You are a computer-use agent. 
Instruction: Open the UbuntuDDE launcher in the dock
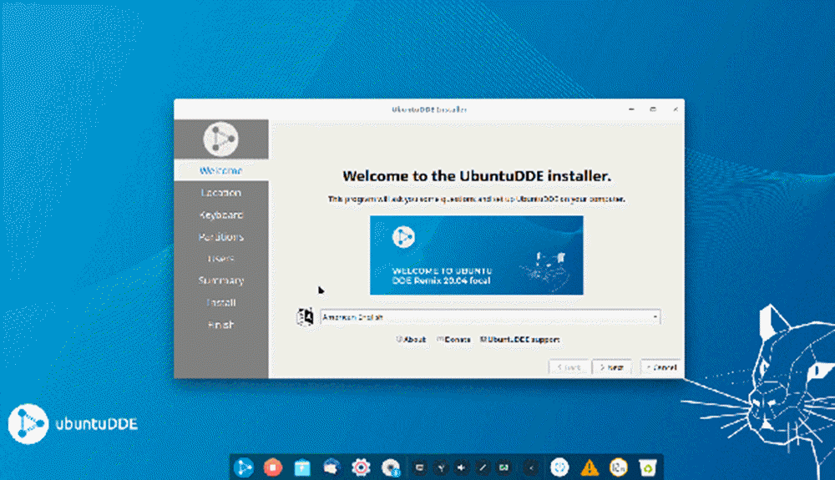(x=243, y=467)
